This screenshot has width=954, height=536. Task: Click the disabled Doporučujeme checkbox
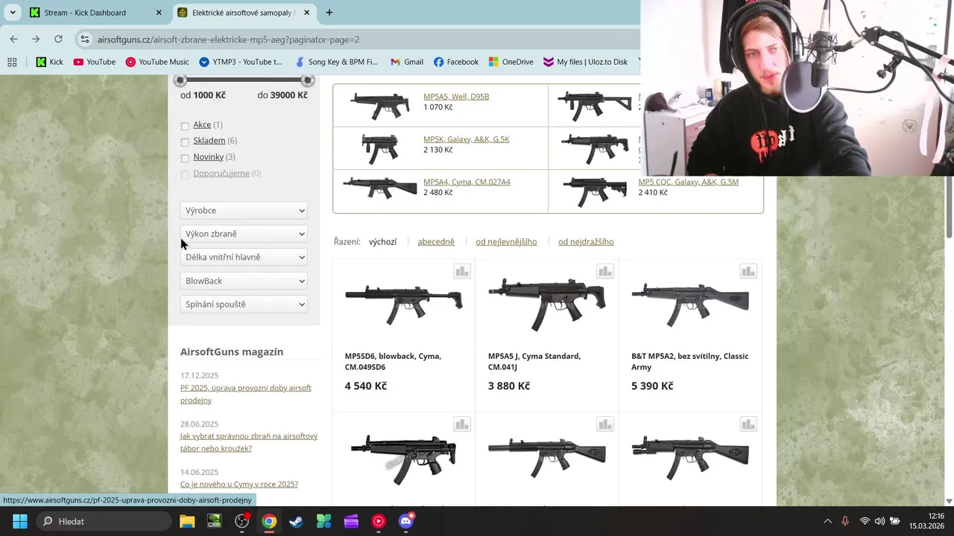185,175
